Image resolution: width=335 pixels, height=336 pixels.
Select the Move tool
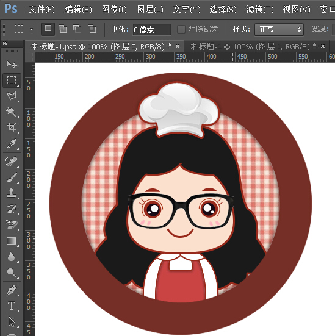[12, 64]
